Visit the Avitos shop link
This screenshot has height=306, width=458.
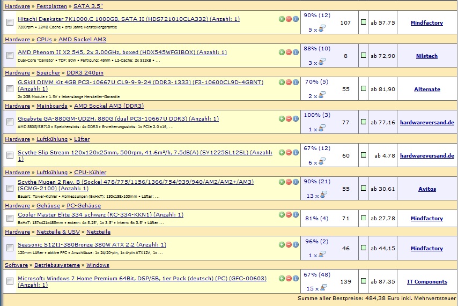[x=427, y=189]
